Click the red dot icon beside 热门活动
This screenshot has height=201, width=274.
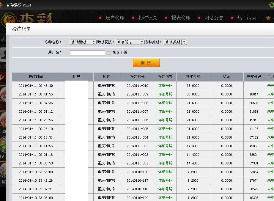point(232,18)
